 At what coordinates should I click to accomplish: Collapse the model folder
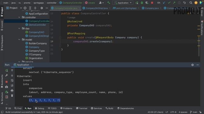coord(19,40)
